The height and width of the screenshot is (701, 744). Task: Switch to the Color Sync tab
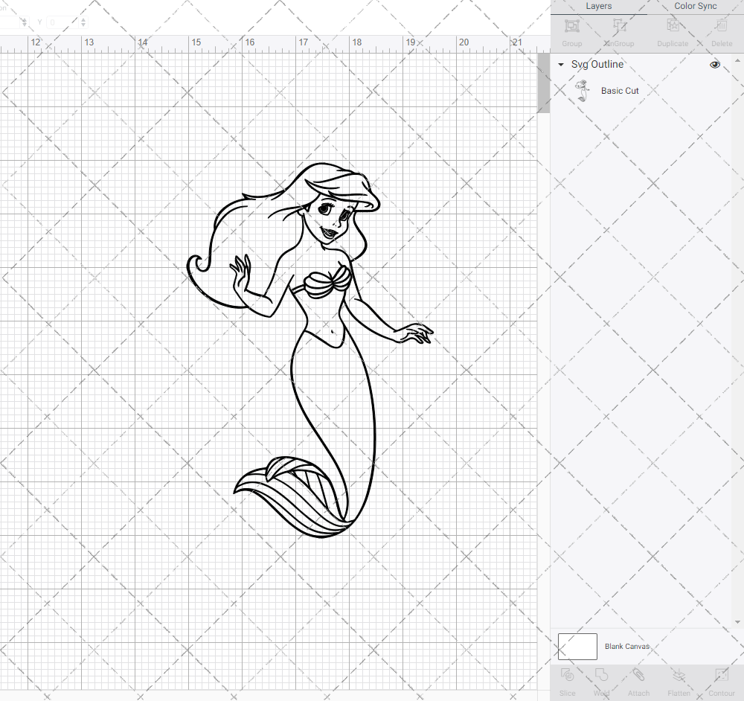coord(695,6)
